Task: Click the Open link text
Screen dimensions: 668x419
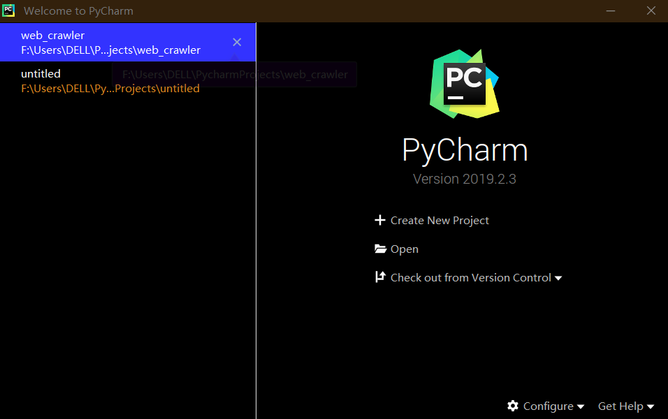Action: 405,249
